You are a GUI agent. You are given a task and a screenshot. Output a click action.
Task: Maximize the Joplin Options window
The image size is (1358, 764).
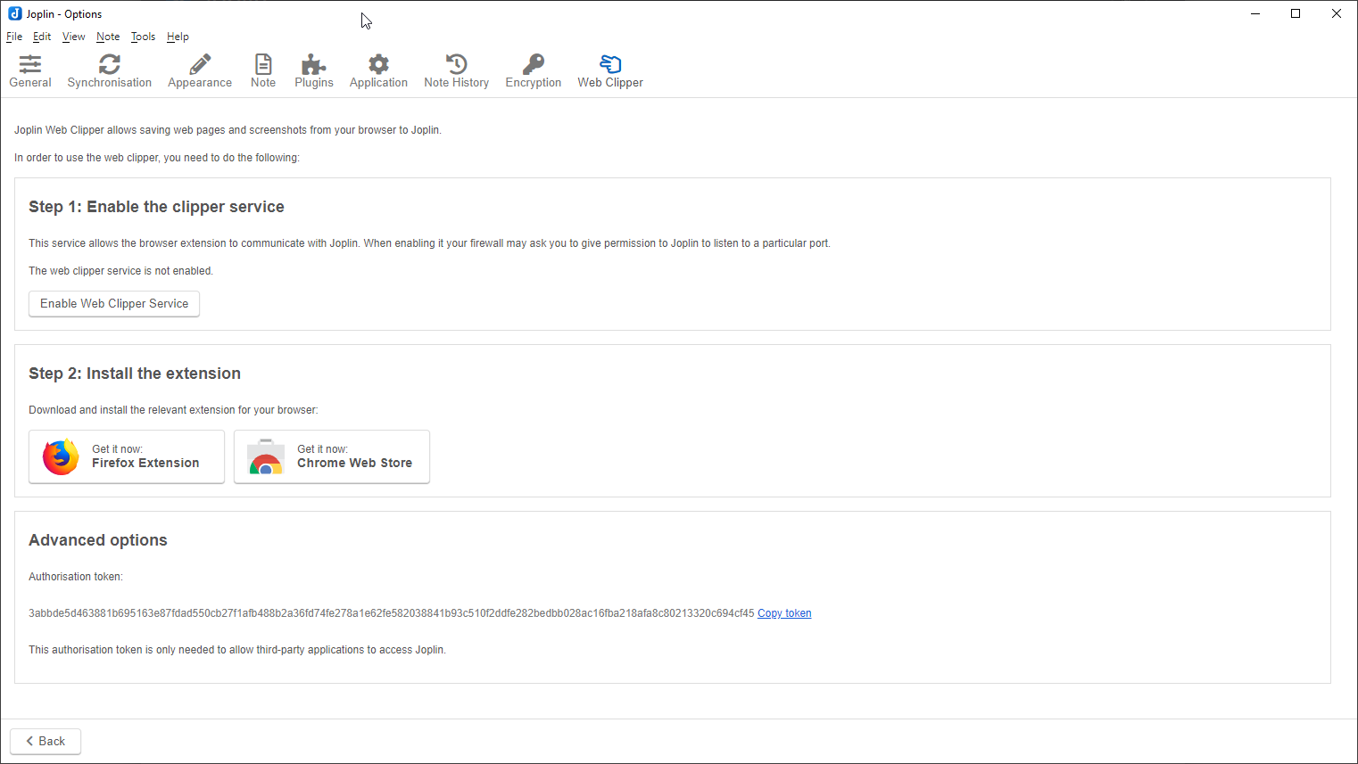1296,13
